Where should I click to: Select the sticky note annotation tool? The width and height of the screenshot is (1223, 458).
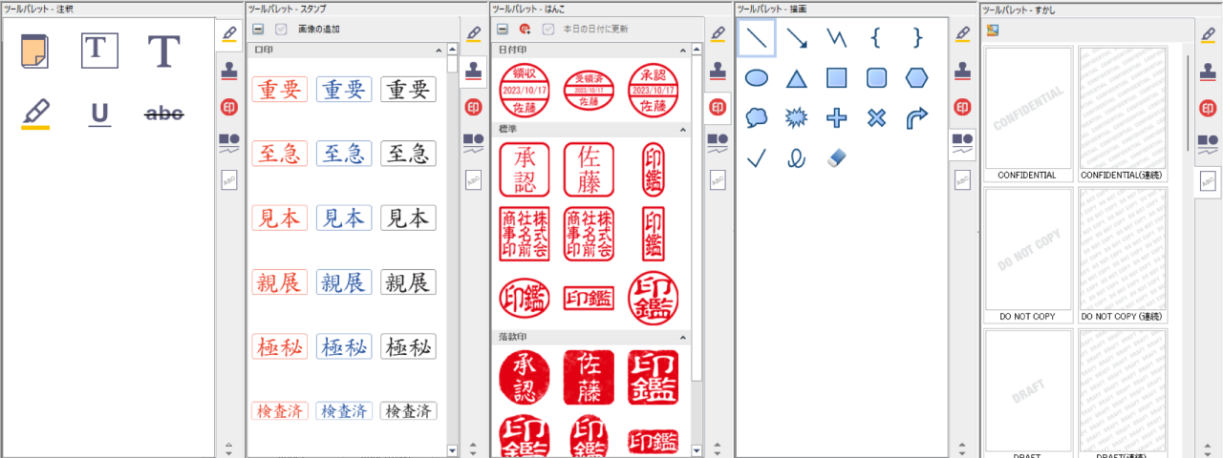(x=36, y=51)
